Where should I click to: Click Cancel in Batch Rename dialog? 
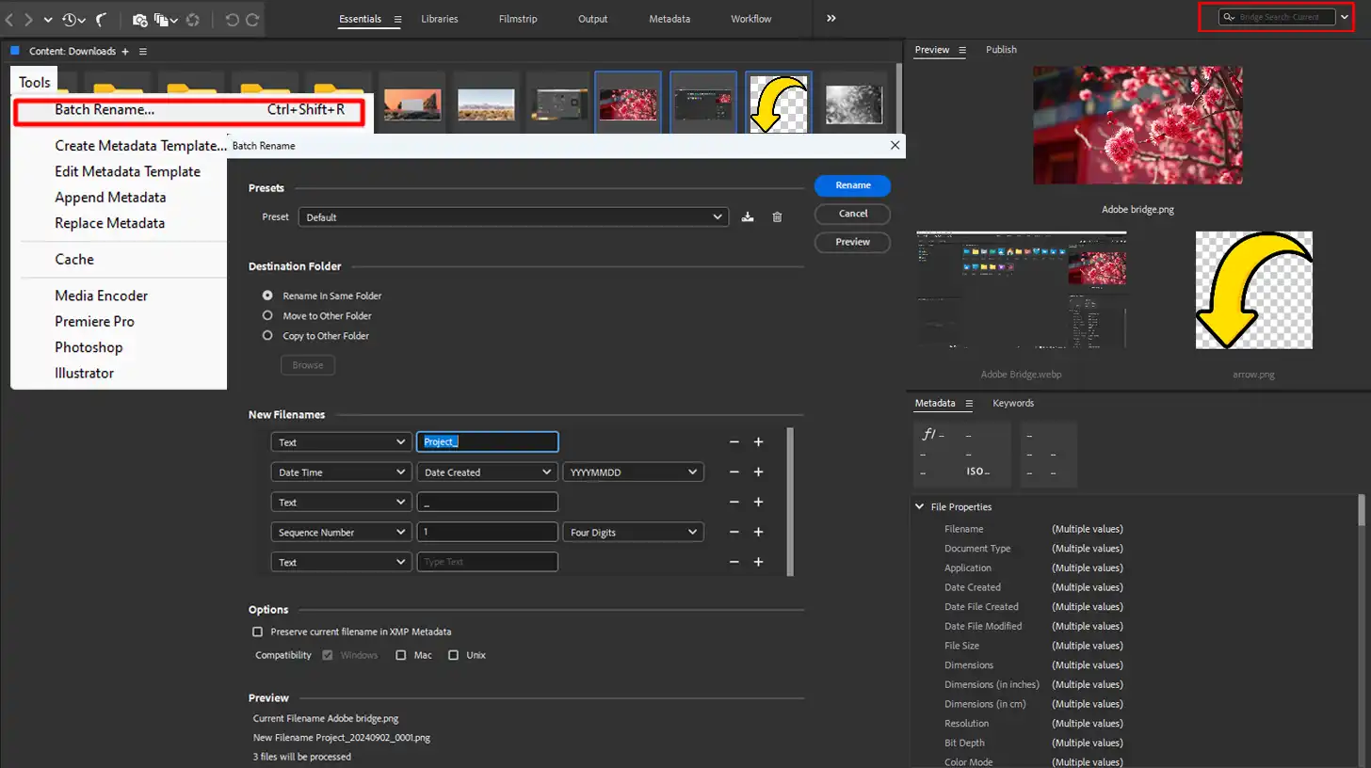click(853, 214)
